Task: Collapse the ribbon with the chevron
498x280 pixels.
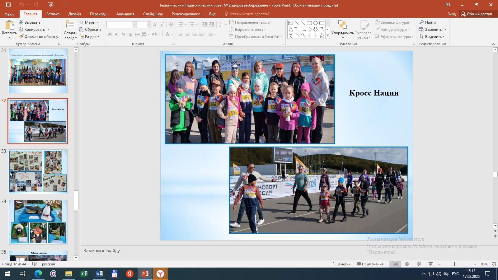Action: 493,44
